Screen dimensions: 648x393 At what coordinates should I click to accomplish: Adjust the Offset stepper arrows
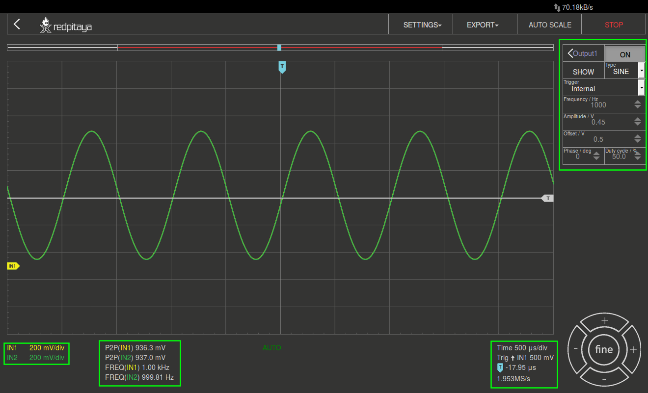(x=638, y=139)
